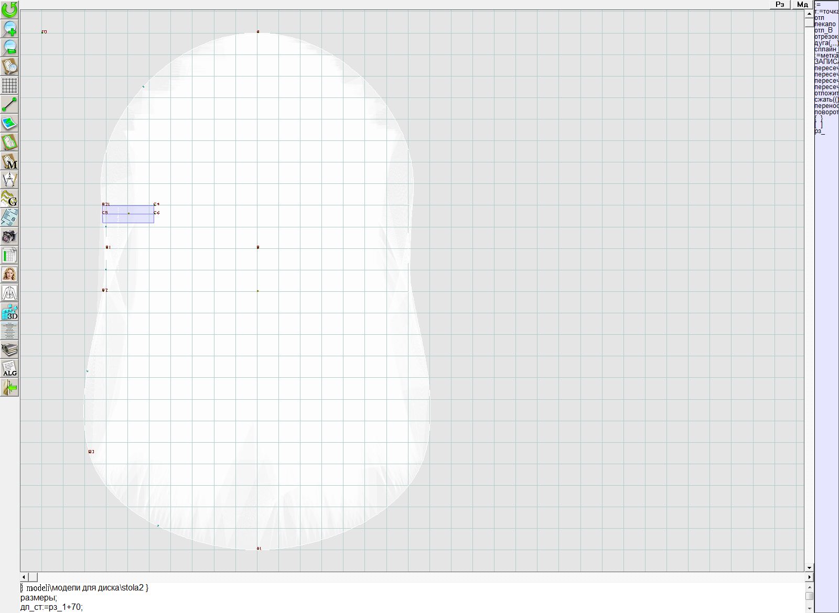Open the woman portrait icon

(9, 274)
